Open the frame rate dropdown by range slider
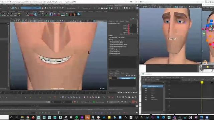This screenshot has width=214, height=120. click(114, 102)
